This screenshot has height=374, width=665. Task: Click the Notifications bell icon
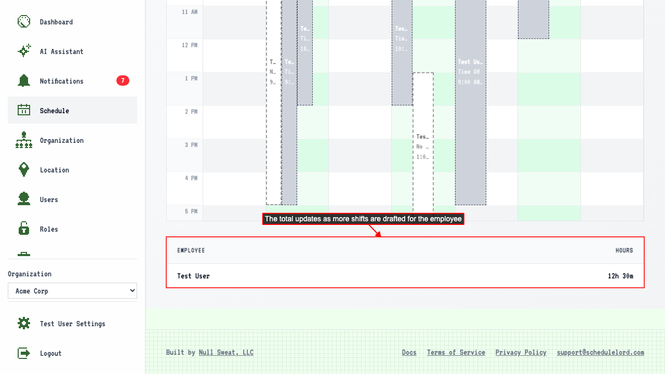coord(24,81)
